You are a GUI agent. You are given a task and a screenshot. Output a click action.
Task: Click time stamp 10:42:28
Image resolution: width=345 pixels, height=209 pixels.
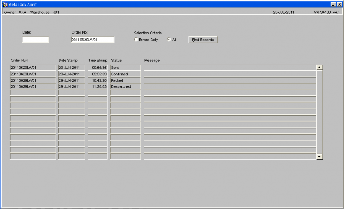pyautogui.click(x=97, y=80)
